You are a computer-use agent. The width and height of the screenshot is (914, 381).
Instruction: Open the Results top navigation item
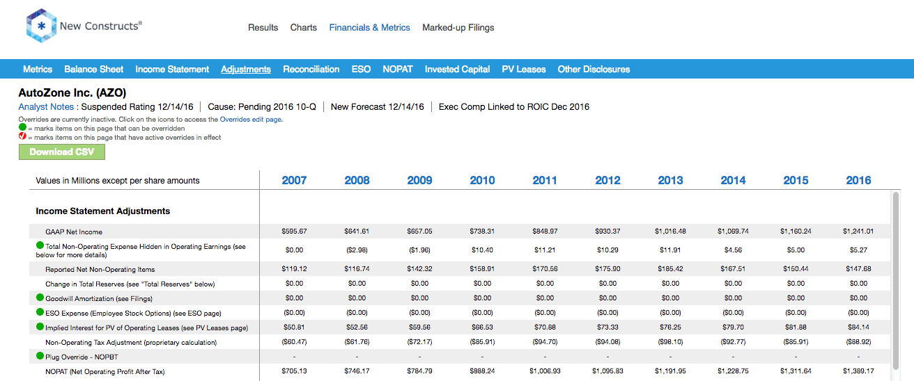point(263,28)
